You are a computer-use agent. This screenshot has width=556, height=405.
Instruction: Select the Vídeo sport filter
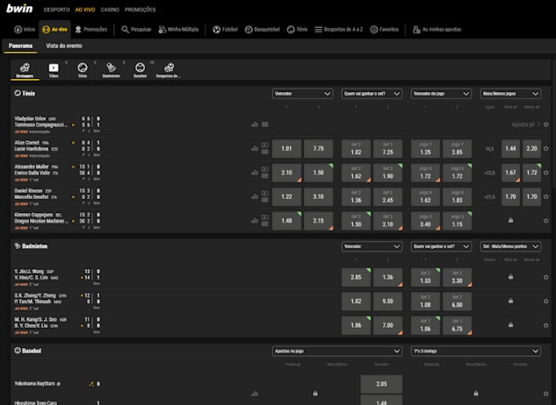[54, 70]
